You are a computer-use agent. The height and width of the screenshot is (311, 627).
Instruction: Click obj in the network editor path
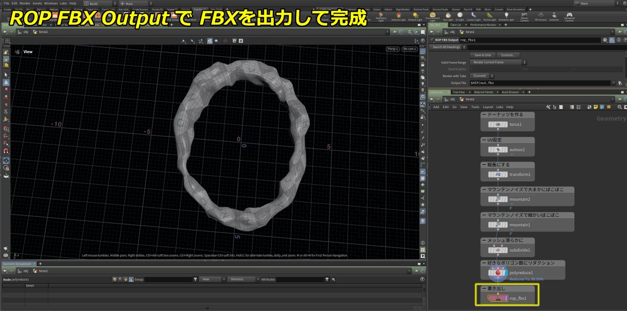point(451,99)
